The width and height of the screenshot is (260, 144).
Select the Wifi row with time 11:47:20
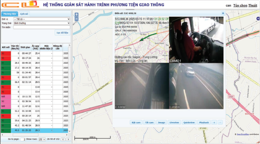34,106
